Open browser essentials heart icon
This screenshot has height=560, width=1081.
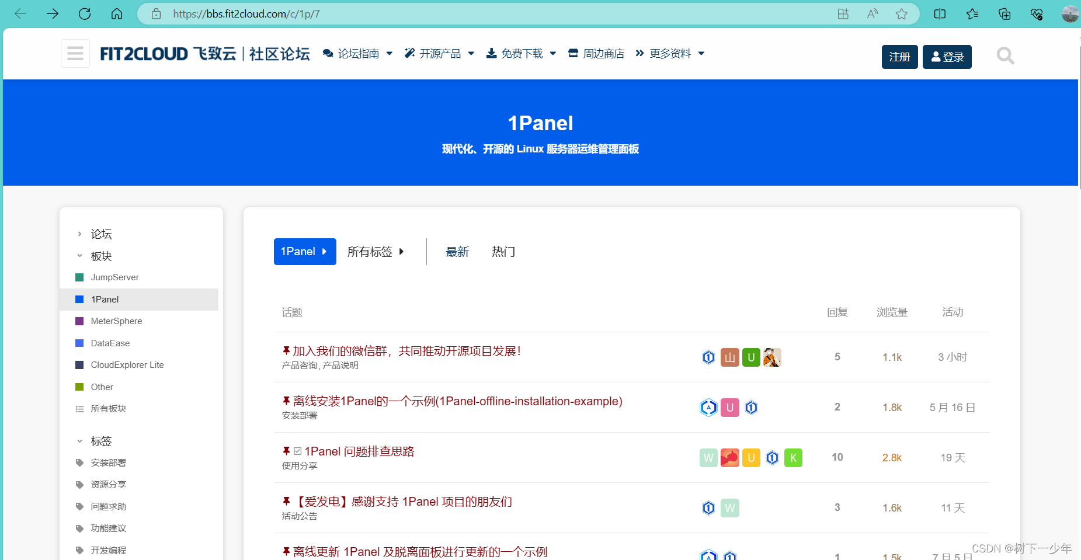pos(1037,14)
